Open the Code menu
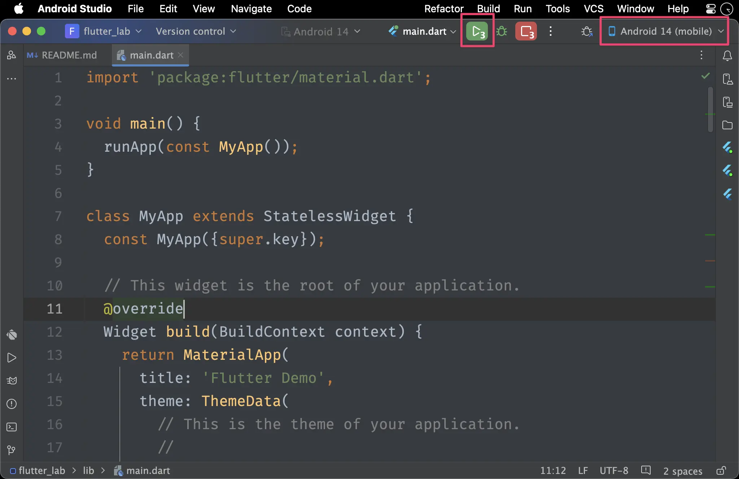The image size is (739, 479). coord(299,9)
